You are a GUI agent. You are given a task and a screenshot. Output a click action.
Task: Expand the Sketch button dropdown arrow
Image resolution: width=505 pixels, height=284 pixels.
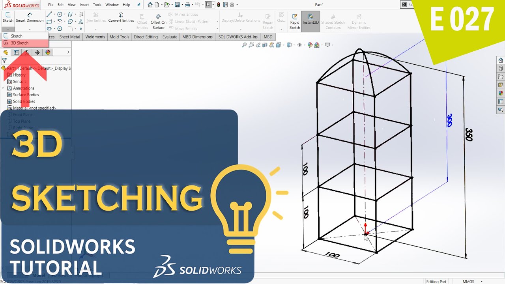8,29
